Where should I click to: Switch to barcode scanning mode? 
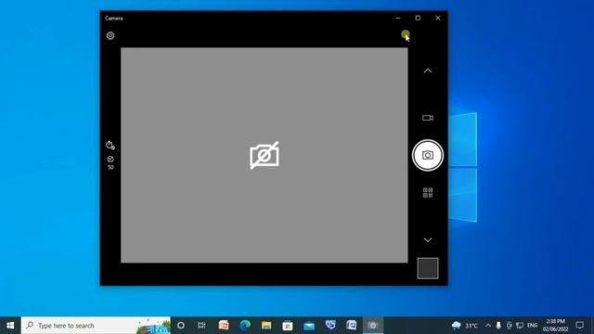click(428, 192)
